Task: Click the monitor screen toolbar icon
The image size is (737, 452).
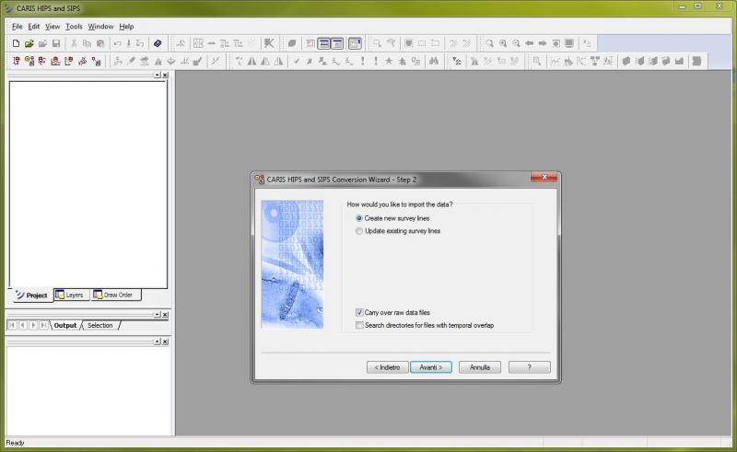Action: pyautogui.click(x=569, y=43)
